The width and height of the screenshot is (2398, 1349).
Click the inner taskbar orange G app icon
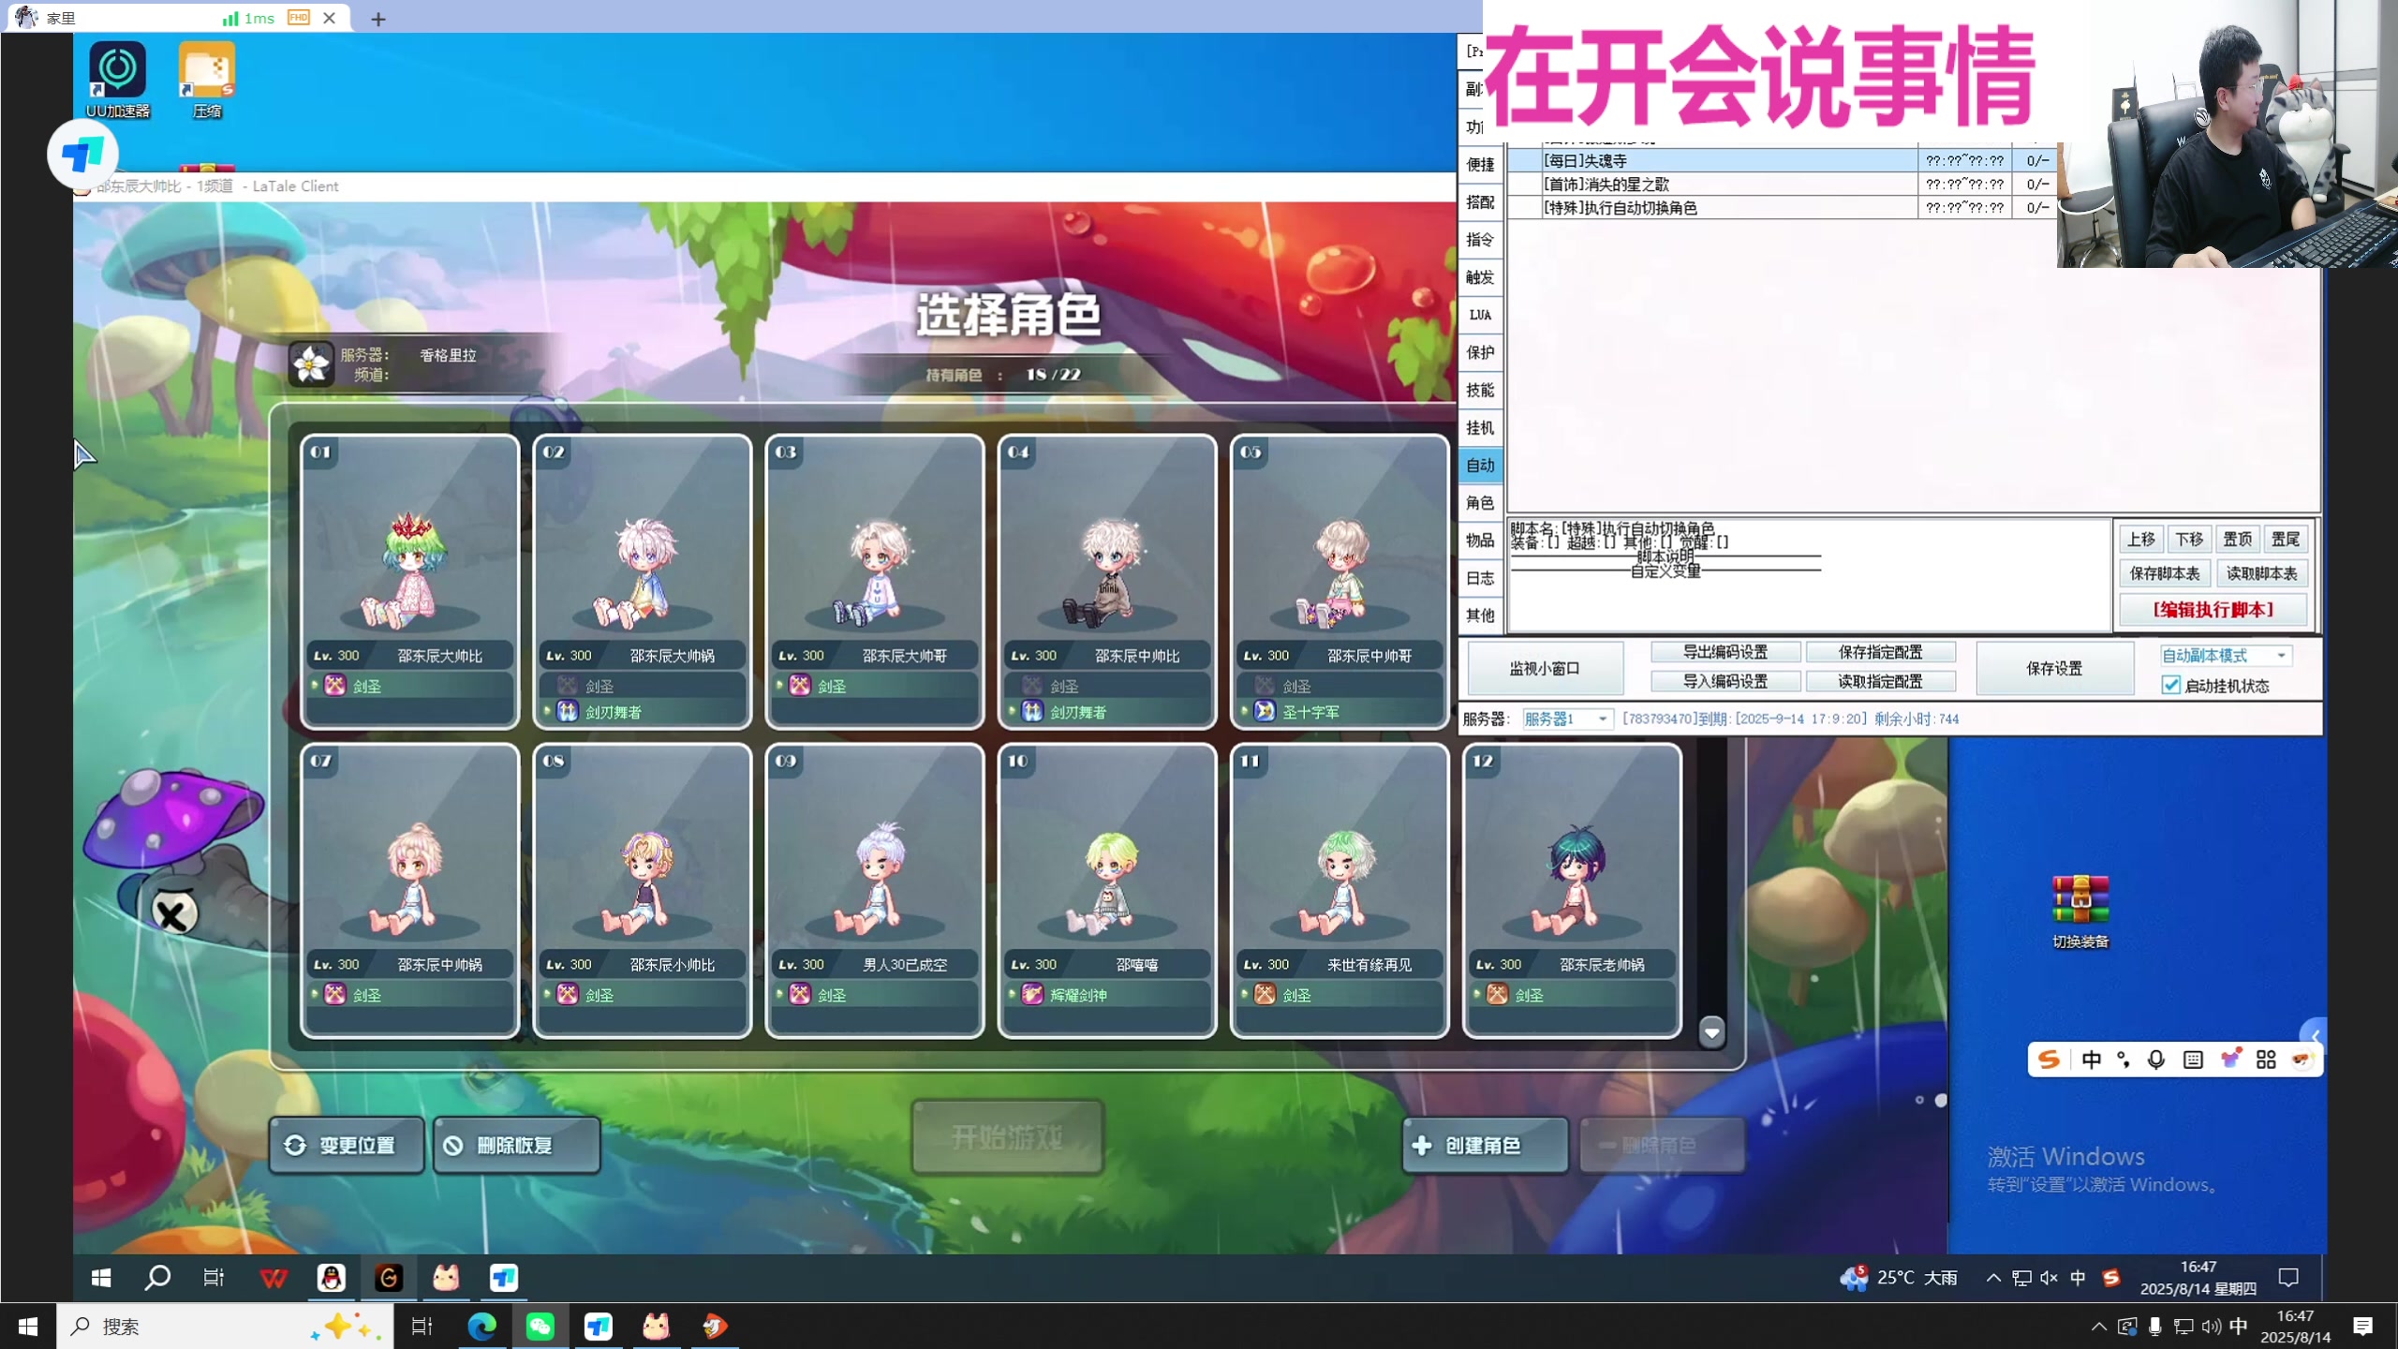tap(389, 1278)
